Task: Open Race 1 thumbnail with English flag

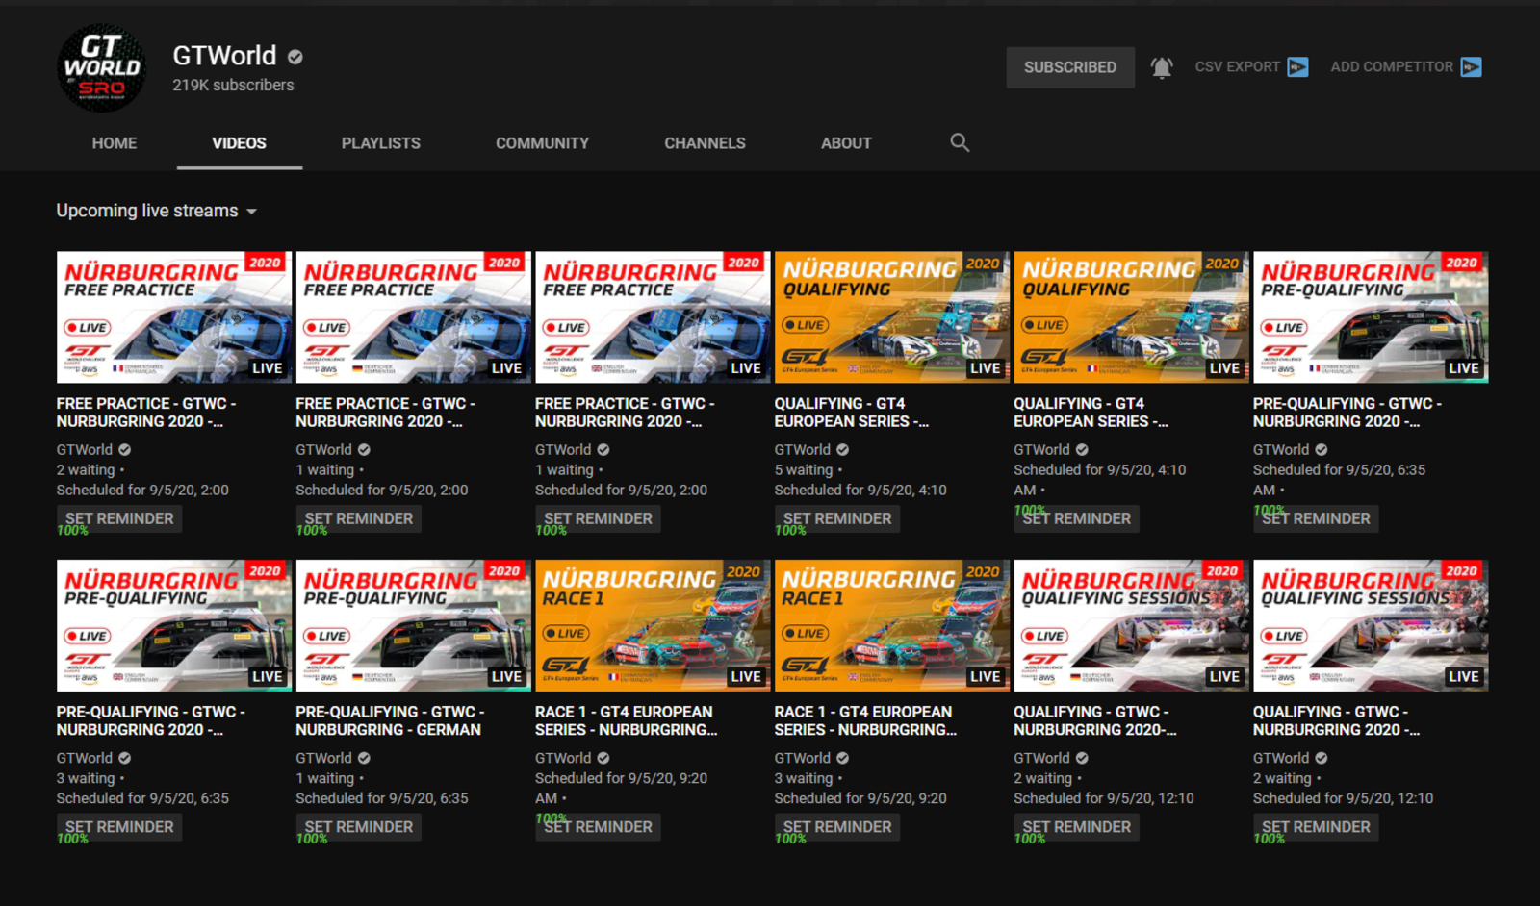Action: (x=892, y=626)
